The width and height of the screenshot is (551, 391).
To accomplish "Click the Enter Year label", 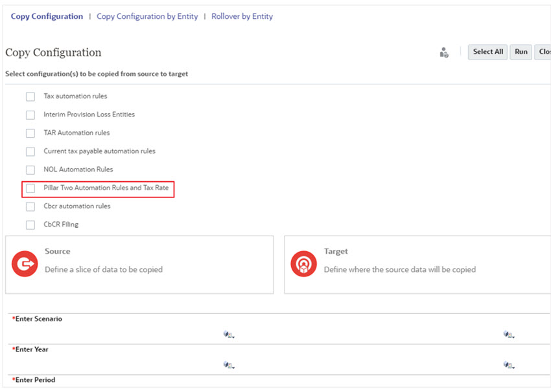I will coord(30,349).
